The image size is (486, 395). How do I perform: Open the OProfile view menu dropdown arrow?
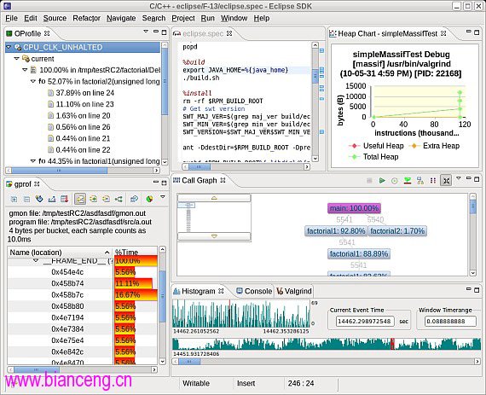click(x=146, y=32)
